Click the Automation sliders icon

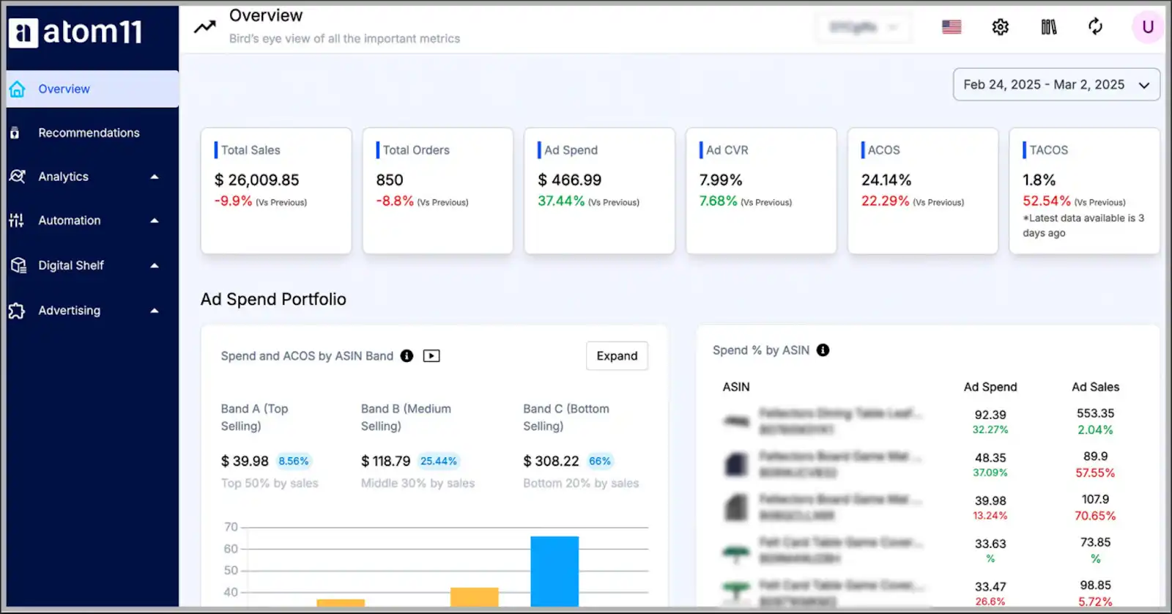point(16,220)
